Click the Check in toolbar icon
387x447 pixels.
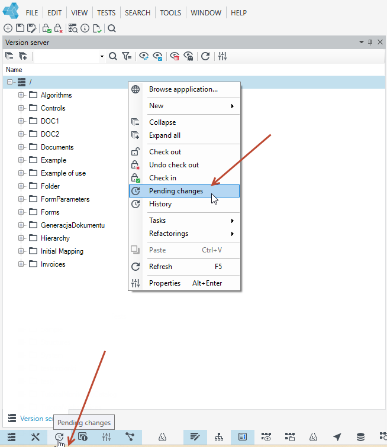coord(47,28)
